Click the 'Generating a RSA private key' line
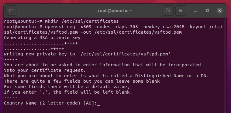The image size is (231, 113). (x=42, y=38)
